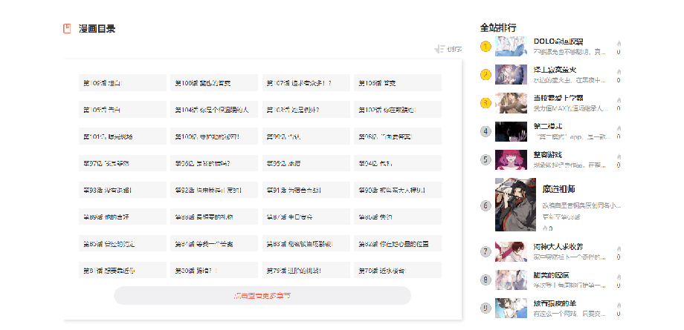Open chapter 第100话

214,136
